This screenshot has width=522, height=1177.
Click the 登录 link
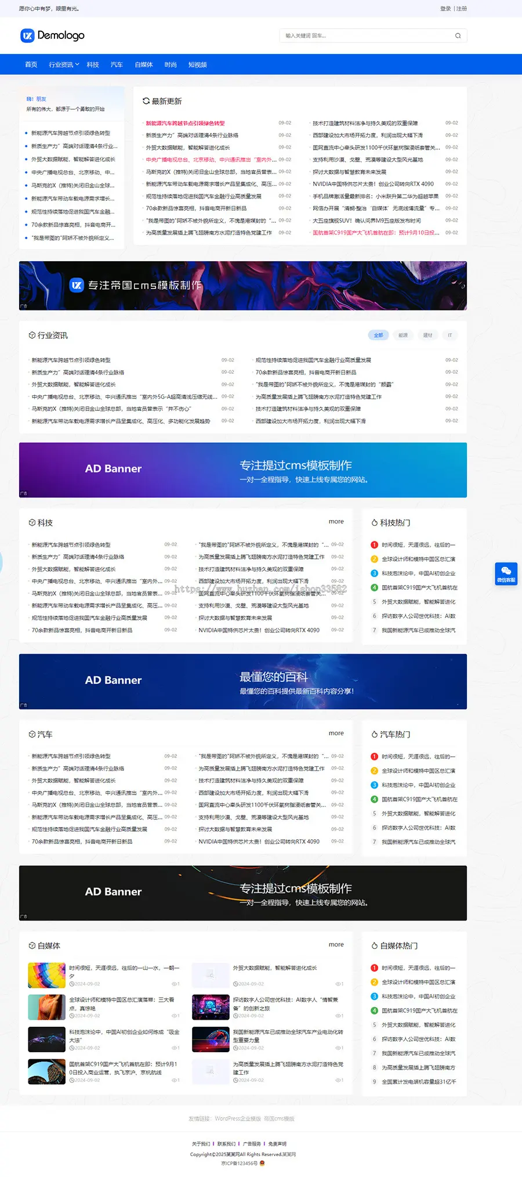pos(445,9)
